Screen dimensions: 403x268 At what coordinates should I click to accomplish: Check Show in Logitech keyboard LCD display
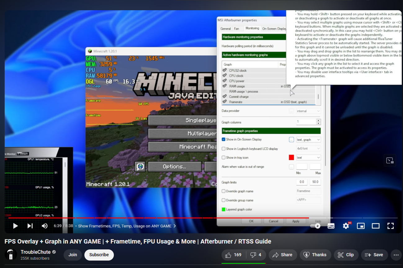pos(224,149)
